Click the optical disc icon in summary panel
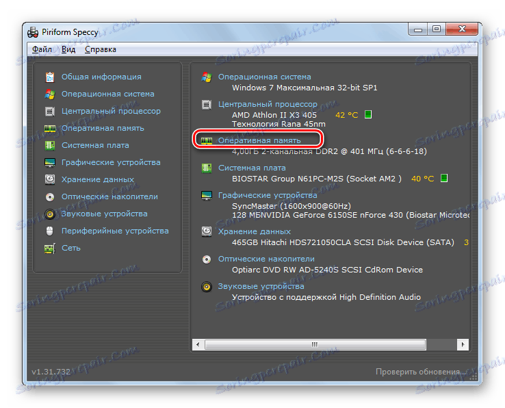This screenshot has width=505, height=408. click(207, 259)
